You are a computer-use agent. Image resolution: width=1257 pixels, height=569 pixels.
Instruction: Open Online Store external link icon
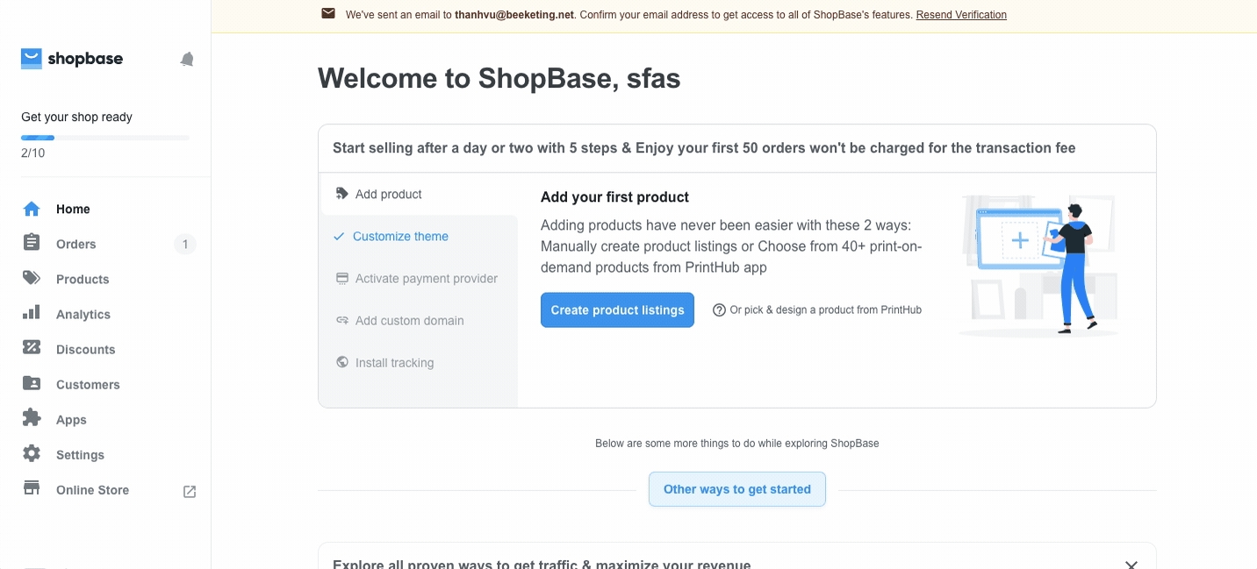[190, 491]
